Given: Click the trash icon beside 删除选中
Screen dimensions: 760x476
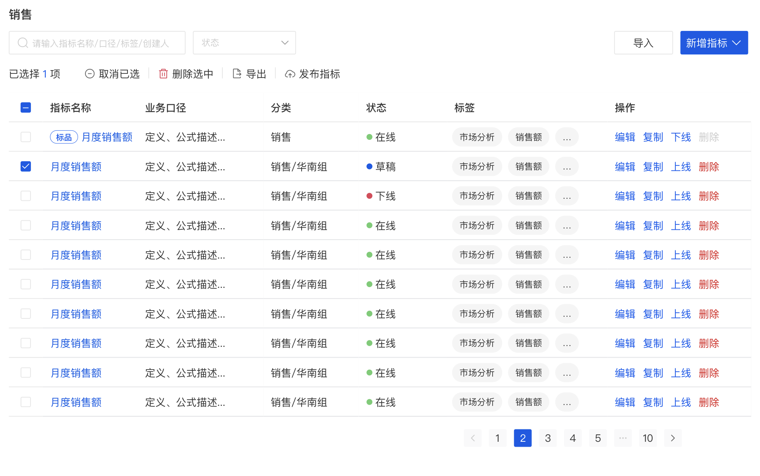Looking at the screenshot, I should [163, 73].
